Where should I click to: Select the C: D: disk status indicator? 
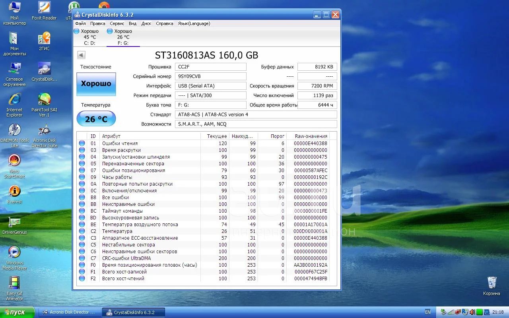tap(89, 37)
